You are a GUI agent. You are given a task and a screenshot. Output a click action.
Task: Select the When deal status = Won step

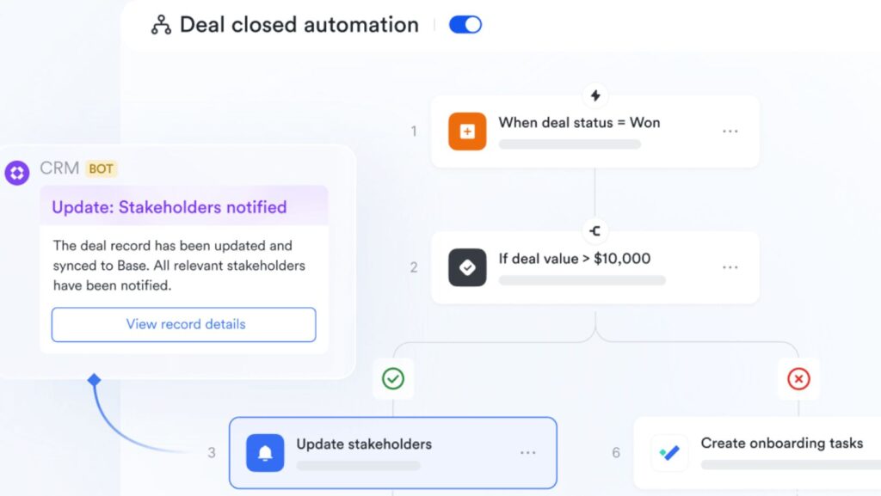594,132
